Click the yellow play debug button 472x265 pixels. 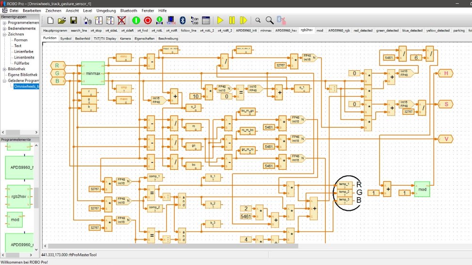(x=220, y=20)
